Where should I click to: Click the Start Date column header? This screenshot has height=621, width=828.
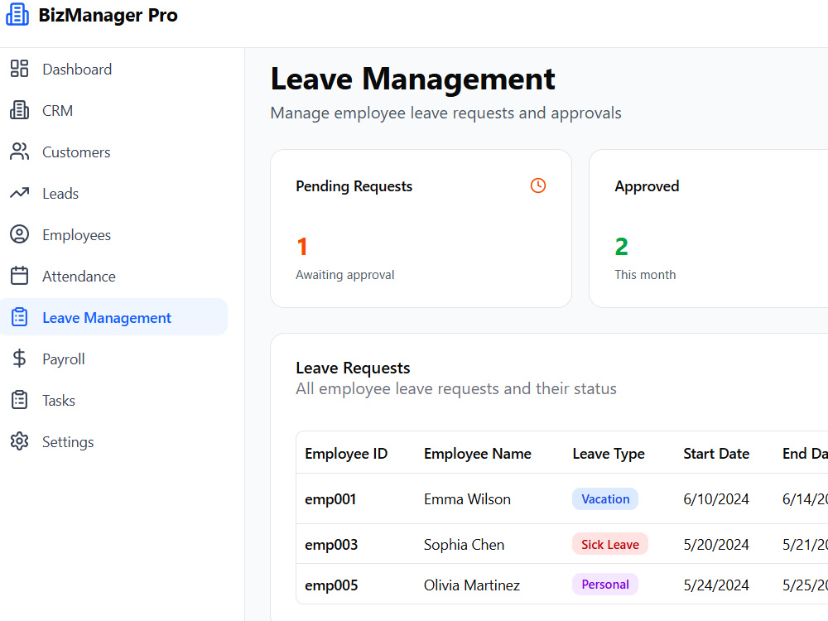click(716, 454)
